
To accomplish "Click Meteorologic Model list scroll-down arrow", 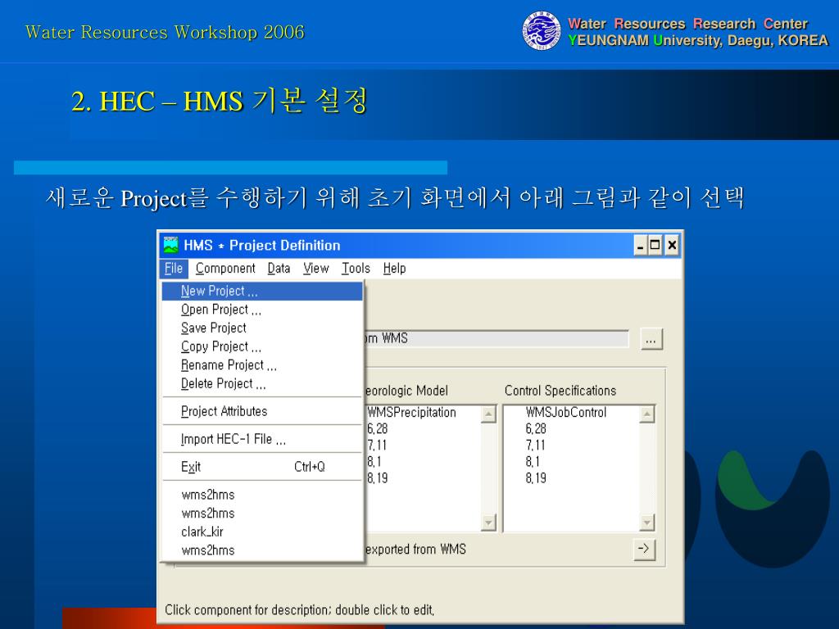I will point(488,522).
